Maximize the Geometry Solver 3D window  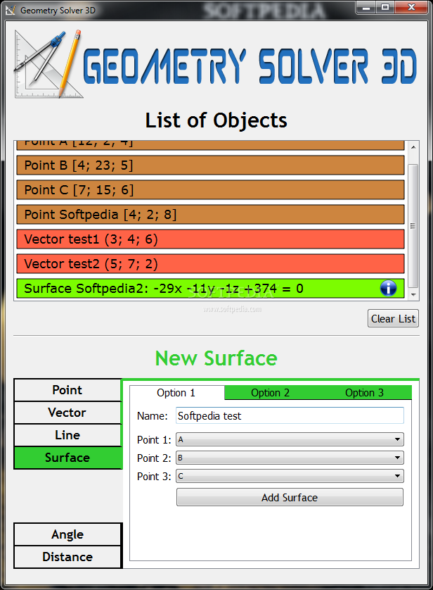tap(386, 7)
